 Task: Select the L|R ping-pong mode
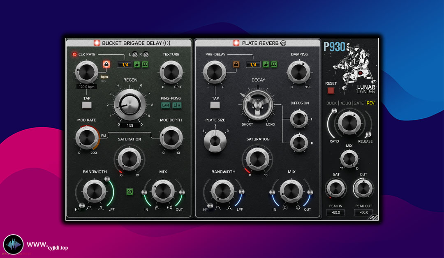tap(177, 105)
